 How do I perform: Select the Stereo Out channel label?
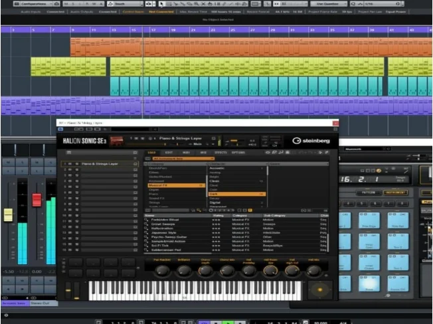[43, 303]
